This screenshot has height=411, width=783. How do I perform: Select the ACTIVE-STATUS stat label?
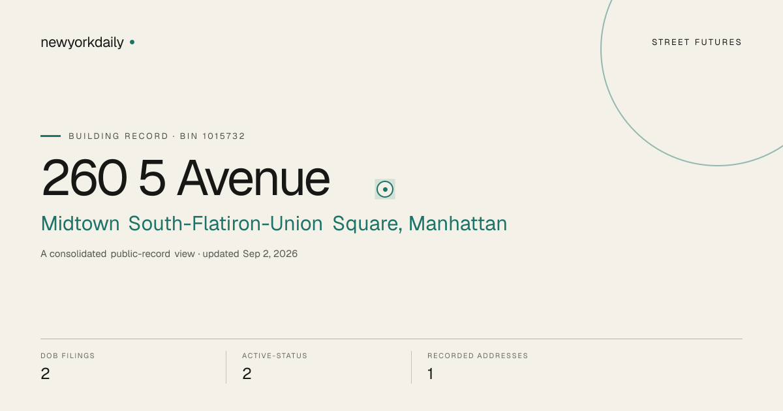(275, 356)
